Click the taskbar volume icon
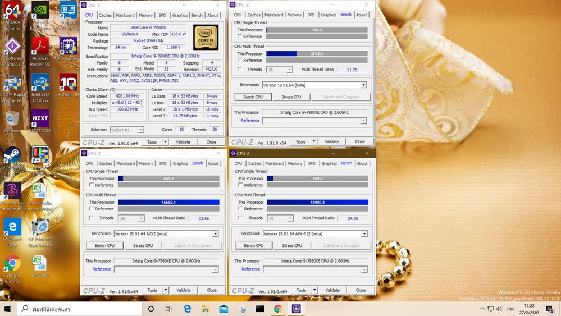Screen dimensions: 561x316 (499, 309)
